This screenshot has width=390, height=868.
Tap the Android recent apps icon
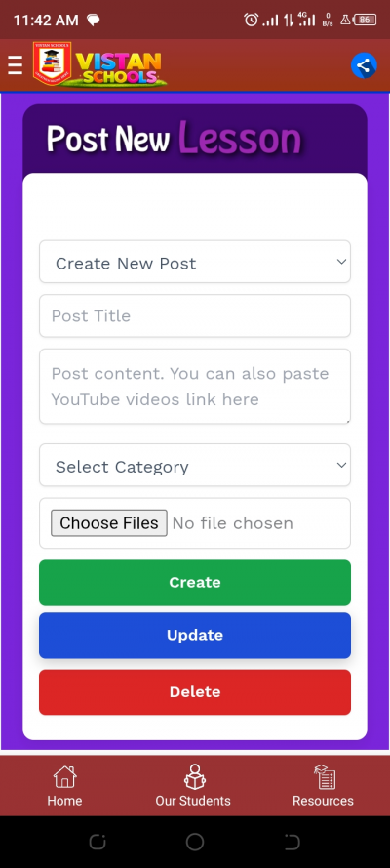coord(97,842)
